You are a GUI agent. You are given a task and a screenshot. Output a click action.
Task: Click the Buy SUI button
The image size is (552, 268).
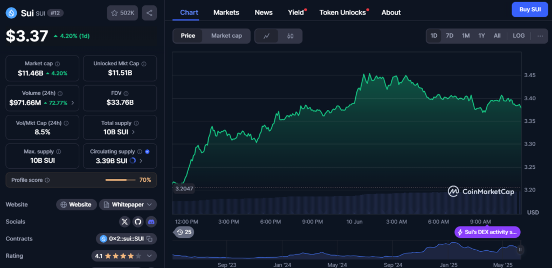530,10
